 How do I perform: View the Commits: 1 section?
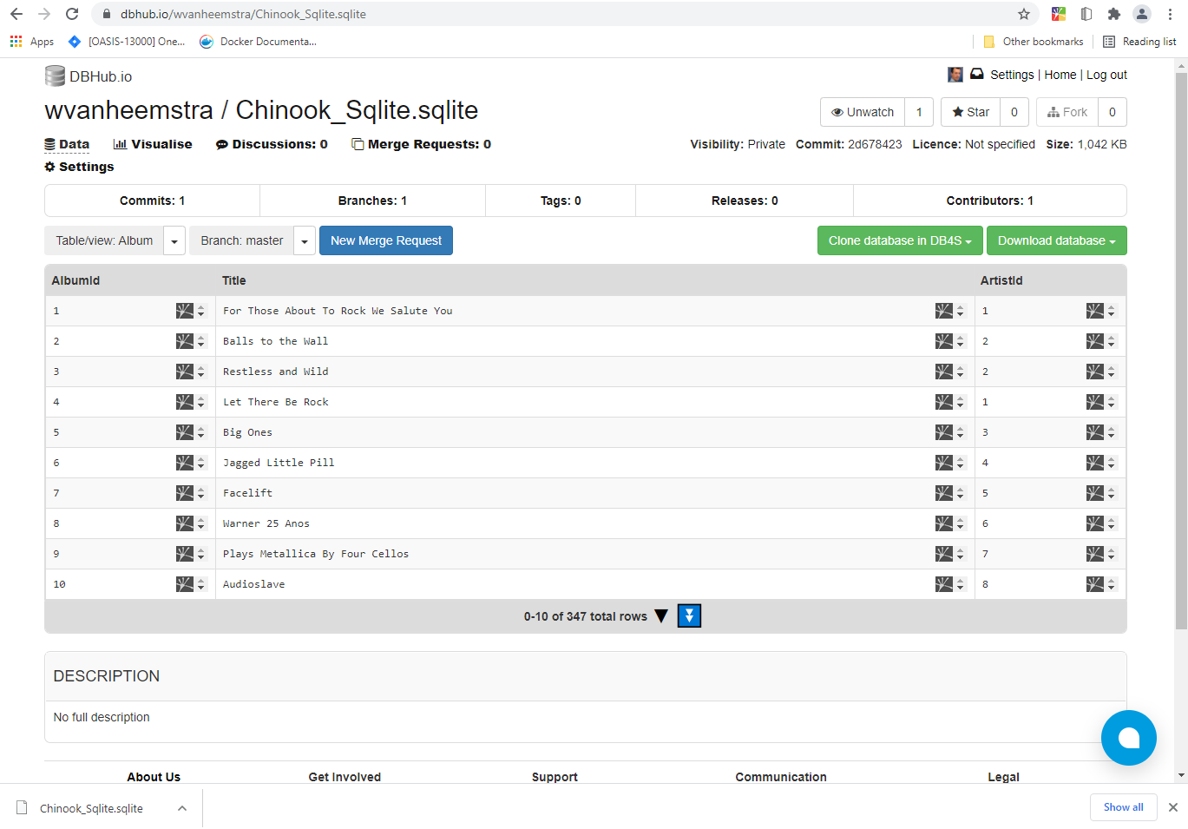[152, 201]
